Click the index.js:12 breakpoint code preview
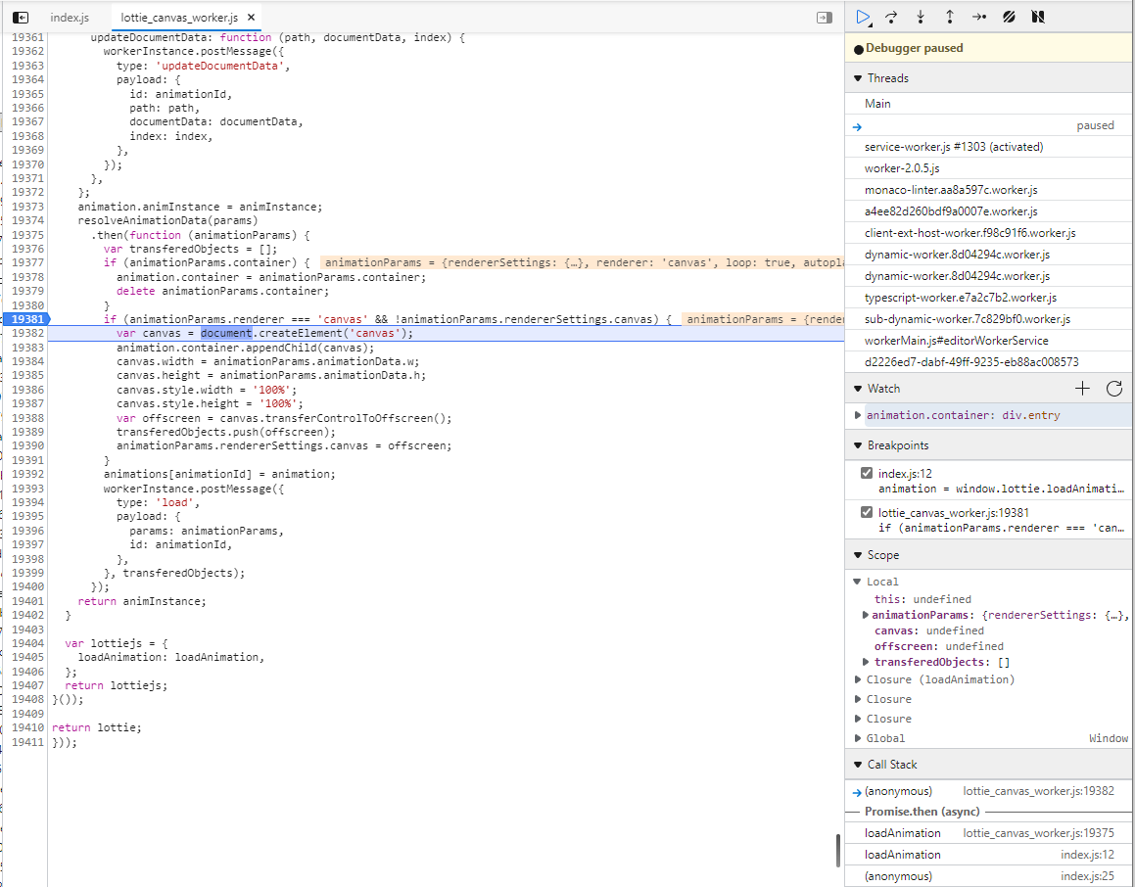 [x=1002, y=490]
